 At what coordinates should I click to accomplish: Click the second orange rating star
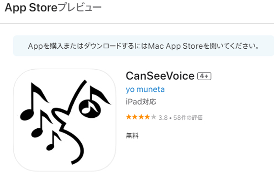click(135, 117)
